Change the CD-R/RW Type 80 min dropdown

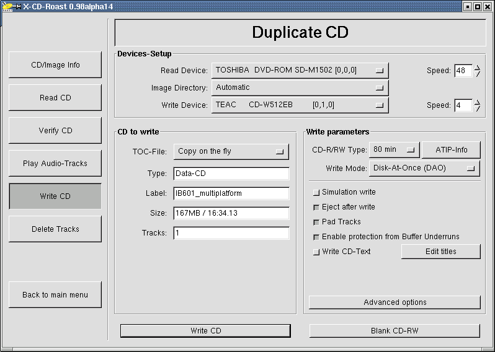pyautogui.click(x=395, y=150)
